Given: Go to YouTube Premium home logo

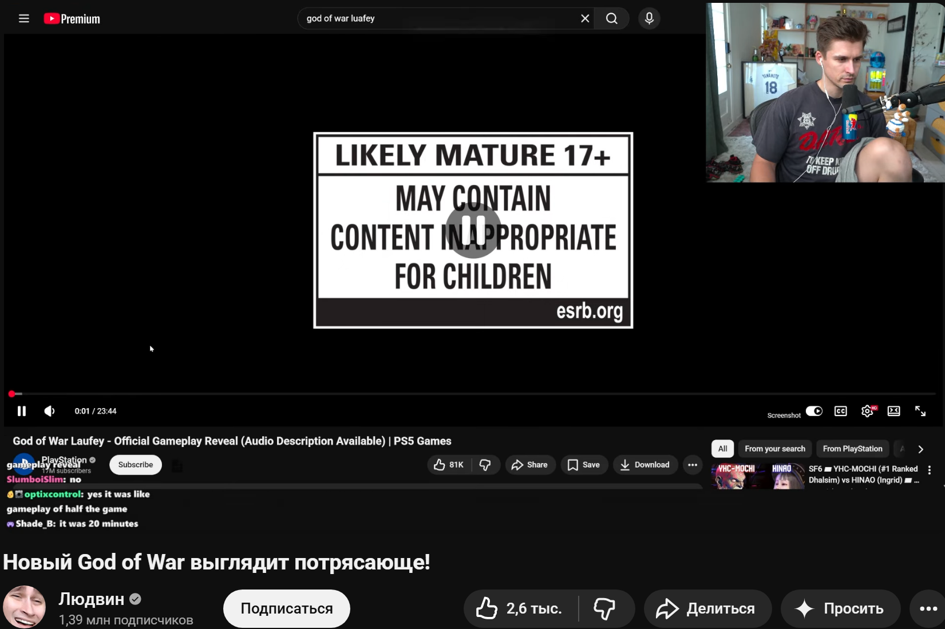Looking at the screenshot, I should coord(72,19).
